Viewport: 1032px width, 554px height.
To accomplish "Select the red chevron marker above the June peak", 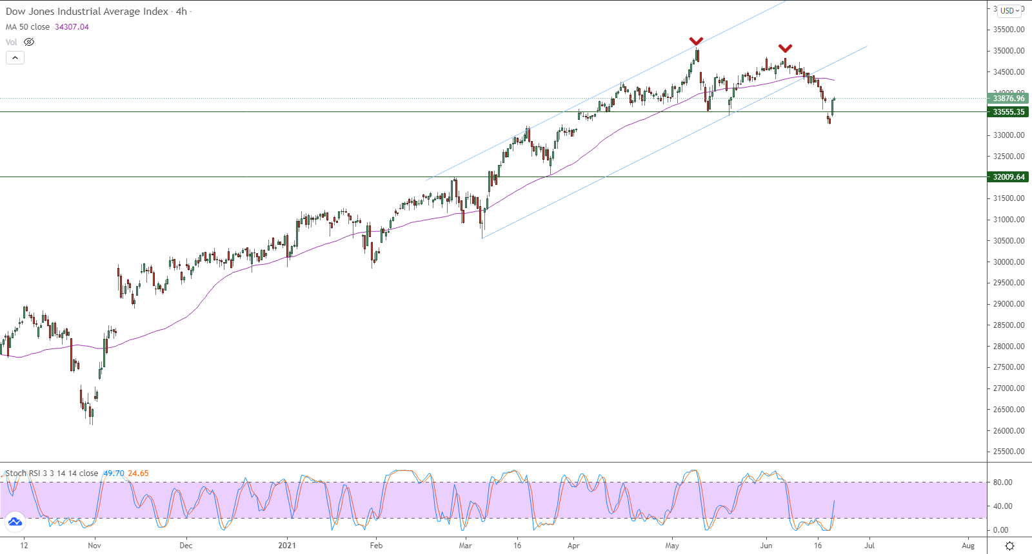I will (x=785, y=48).
